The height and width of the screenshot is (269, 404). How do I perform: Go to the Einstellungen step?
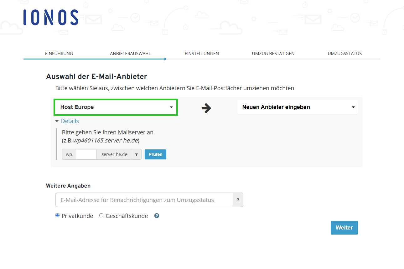(x=202, y=54)
